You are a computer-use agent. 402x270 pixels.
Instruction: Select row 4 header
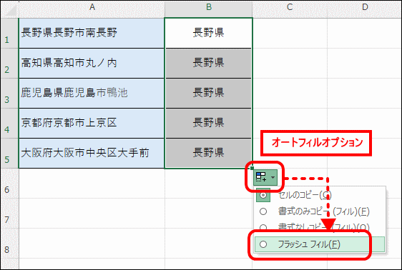coord(9,124)
